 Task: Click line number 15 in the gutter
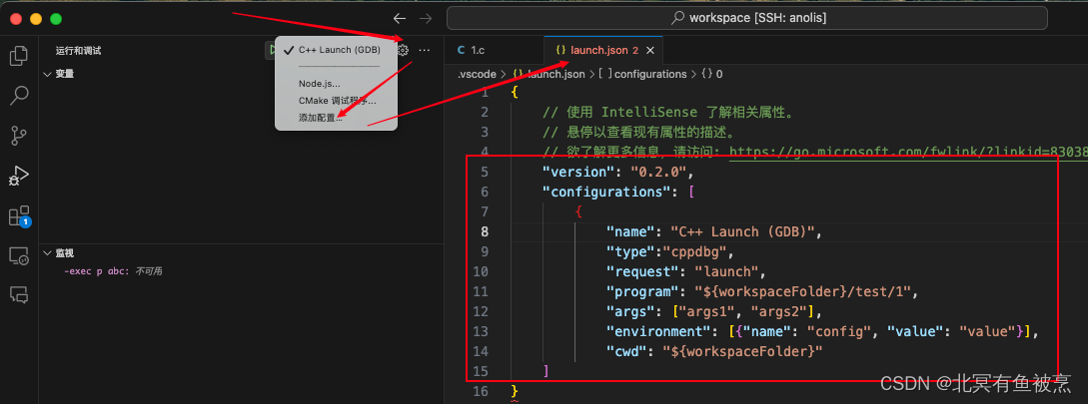(481, 371)
